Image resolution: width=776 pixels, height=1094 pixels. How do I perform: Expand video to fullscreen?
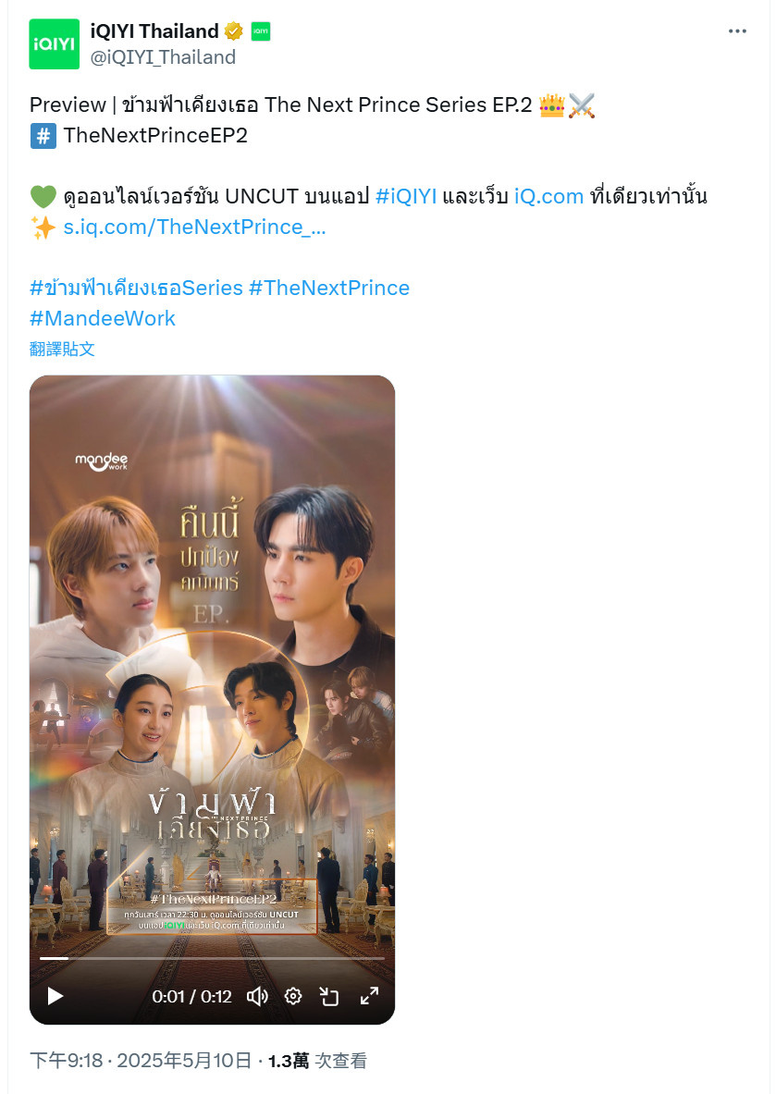[x=369, y=996]
